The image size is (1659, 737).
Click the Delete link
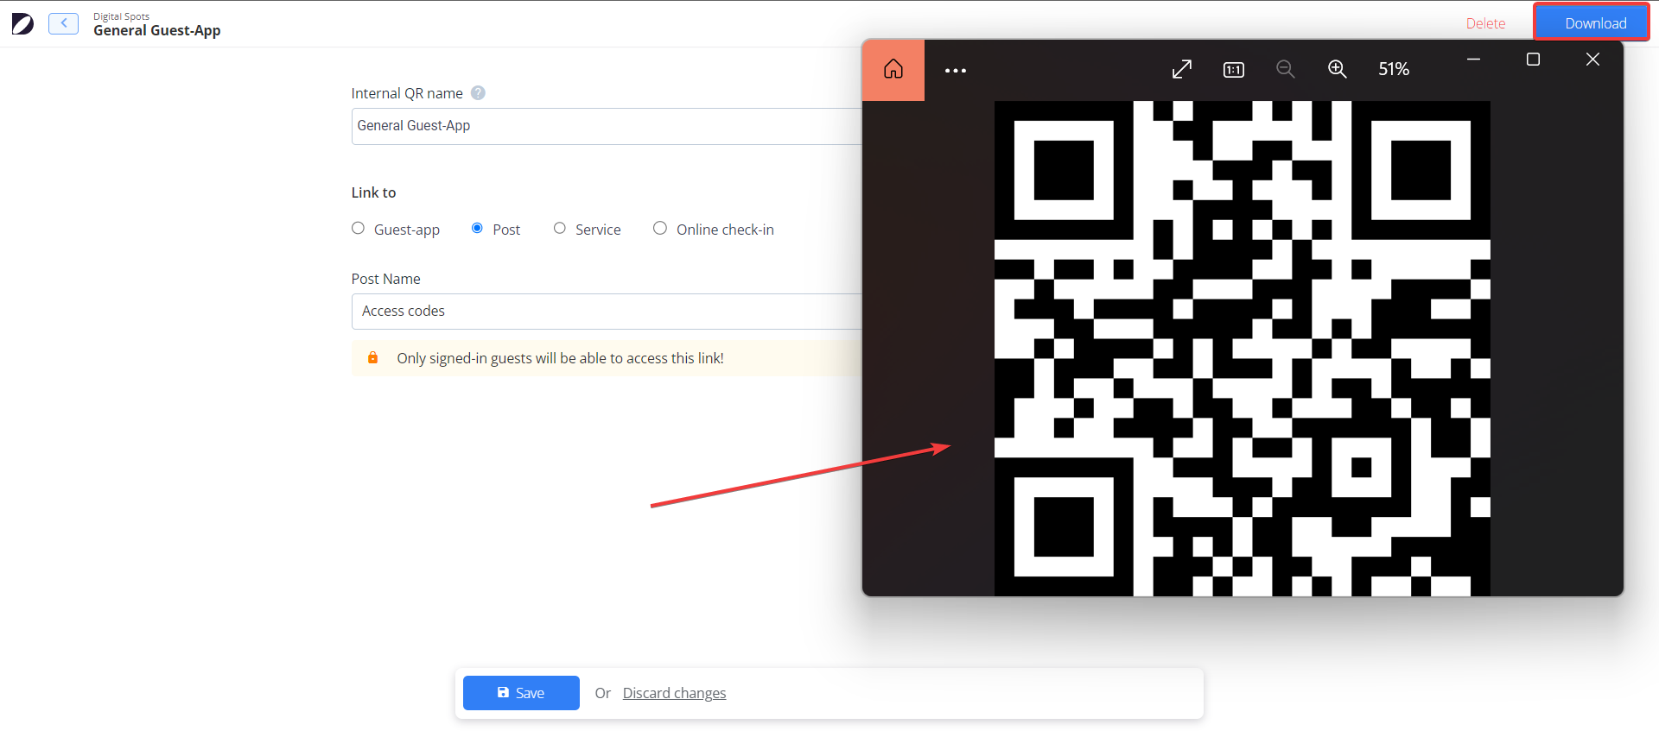tap(1485, 23)
